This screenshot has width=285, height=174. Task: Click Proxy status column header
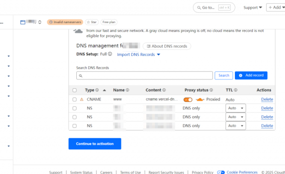[196, 90]
